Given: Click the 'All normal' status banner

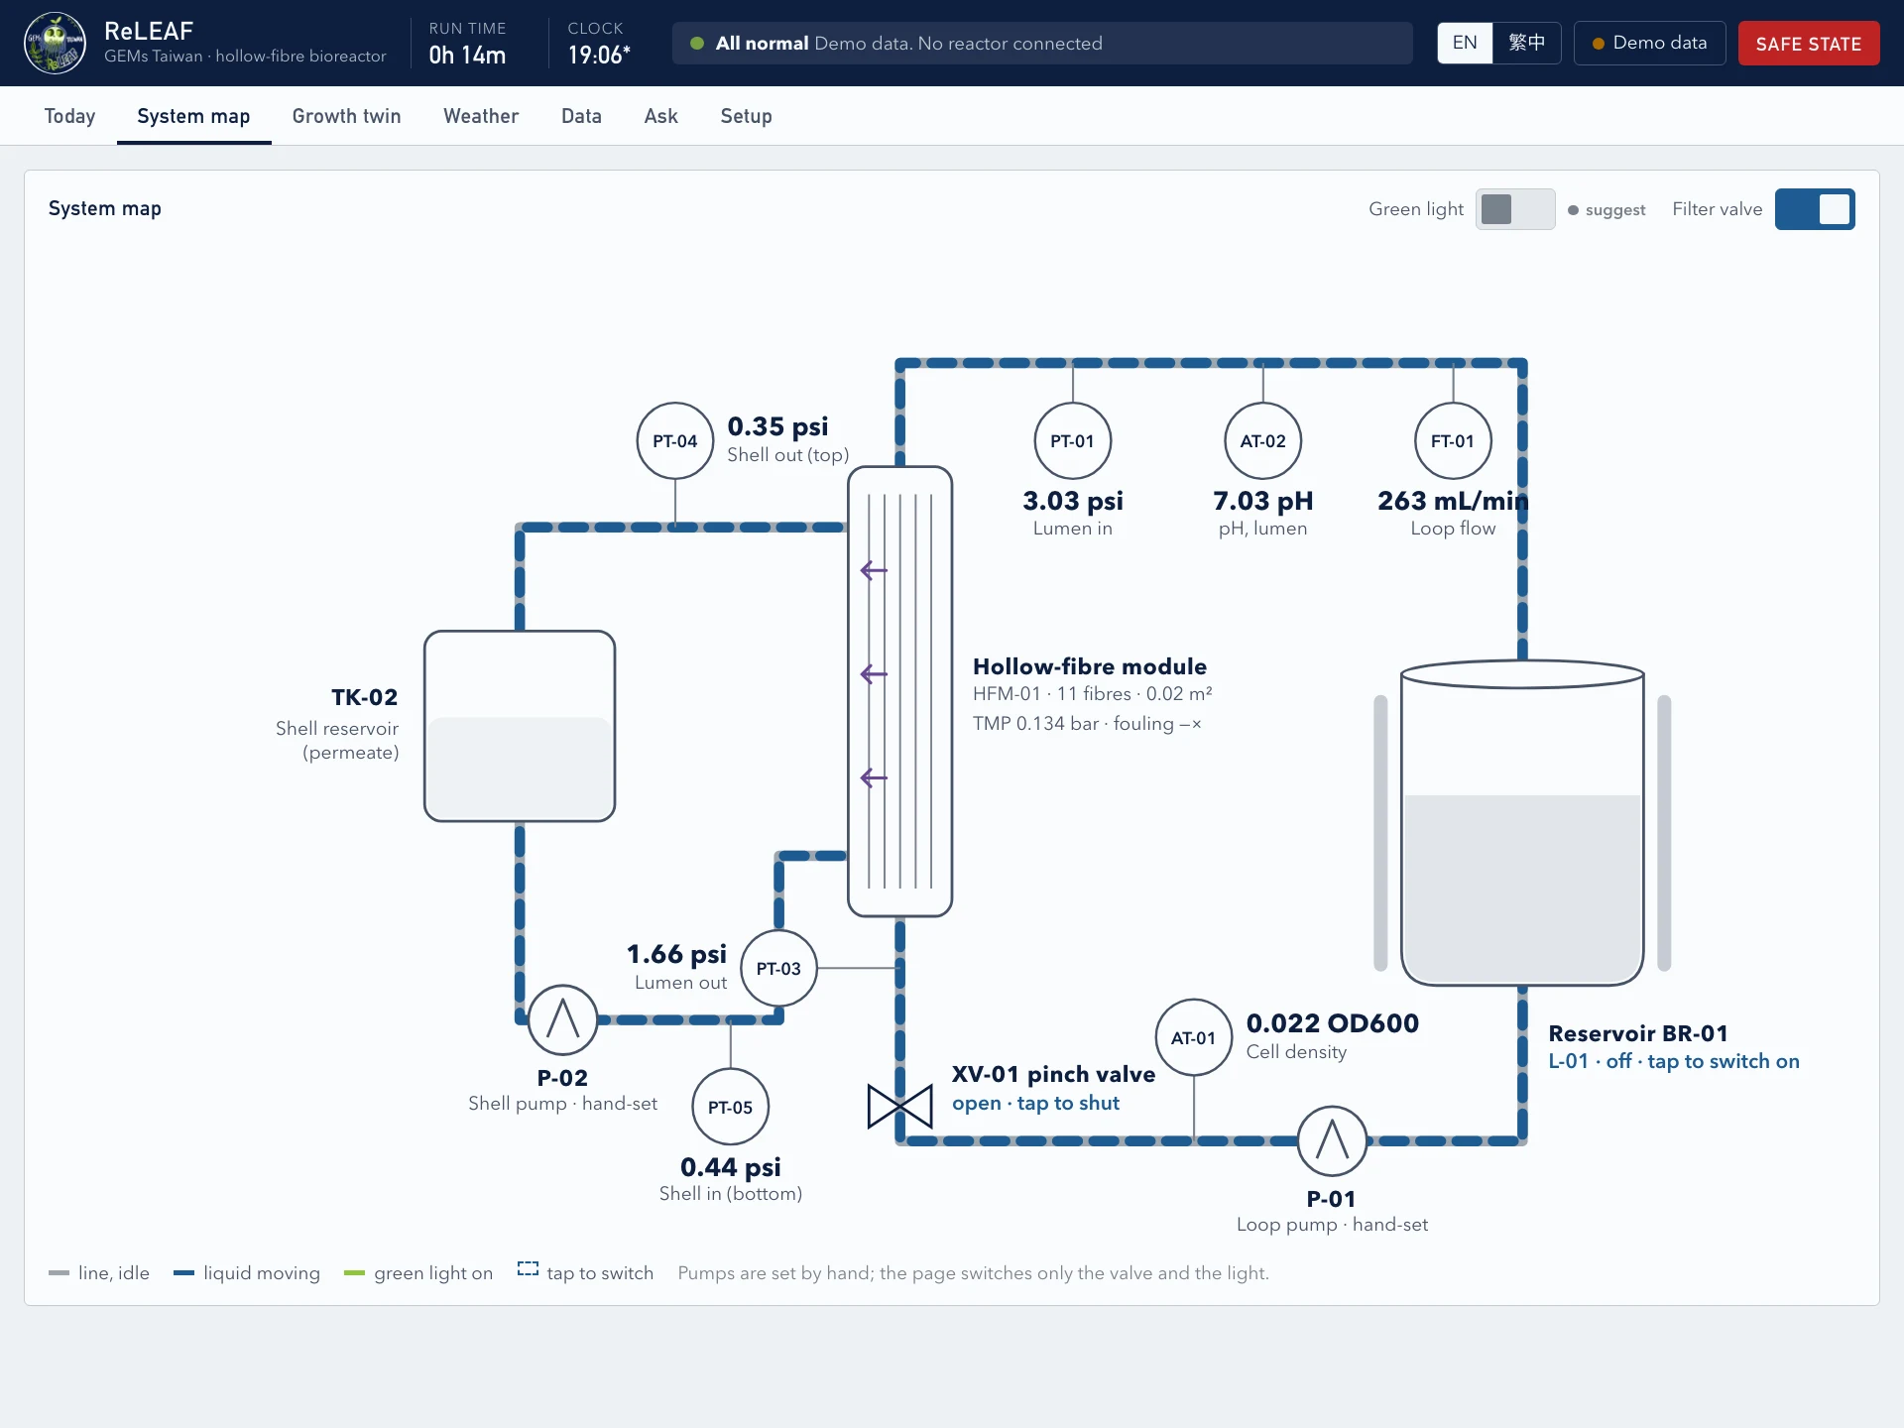Looking at the screenshot, I should click(x=1042, y=44).
